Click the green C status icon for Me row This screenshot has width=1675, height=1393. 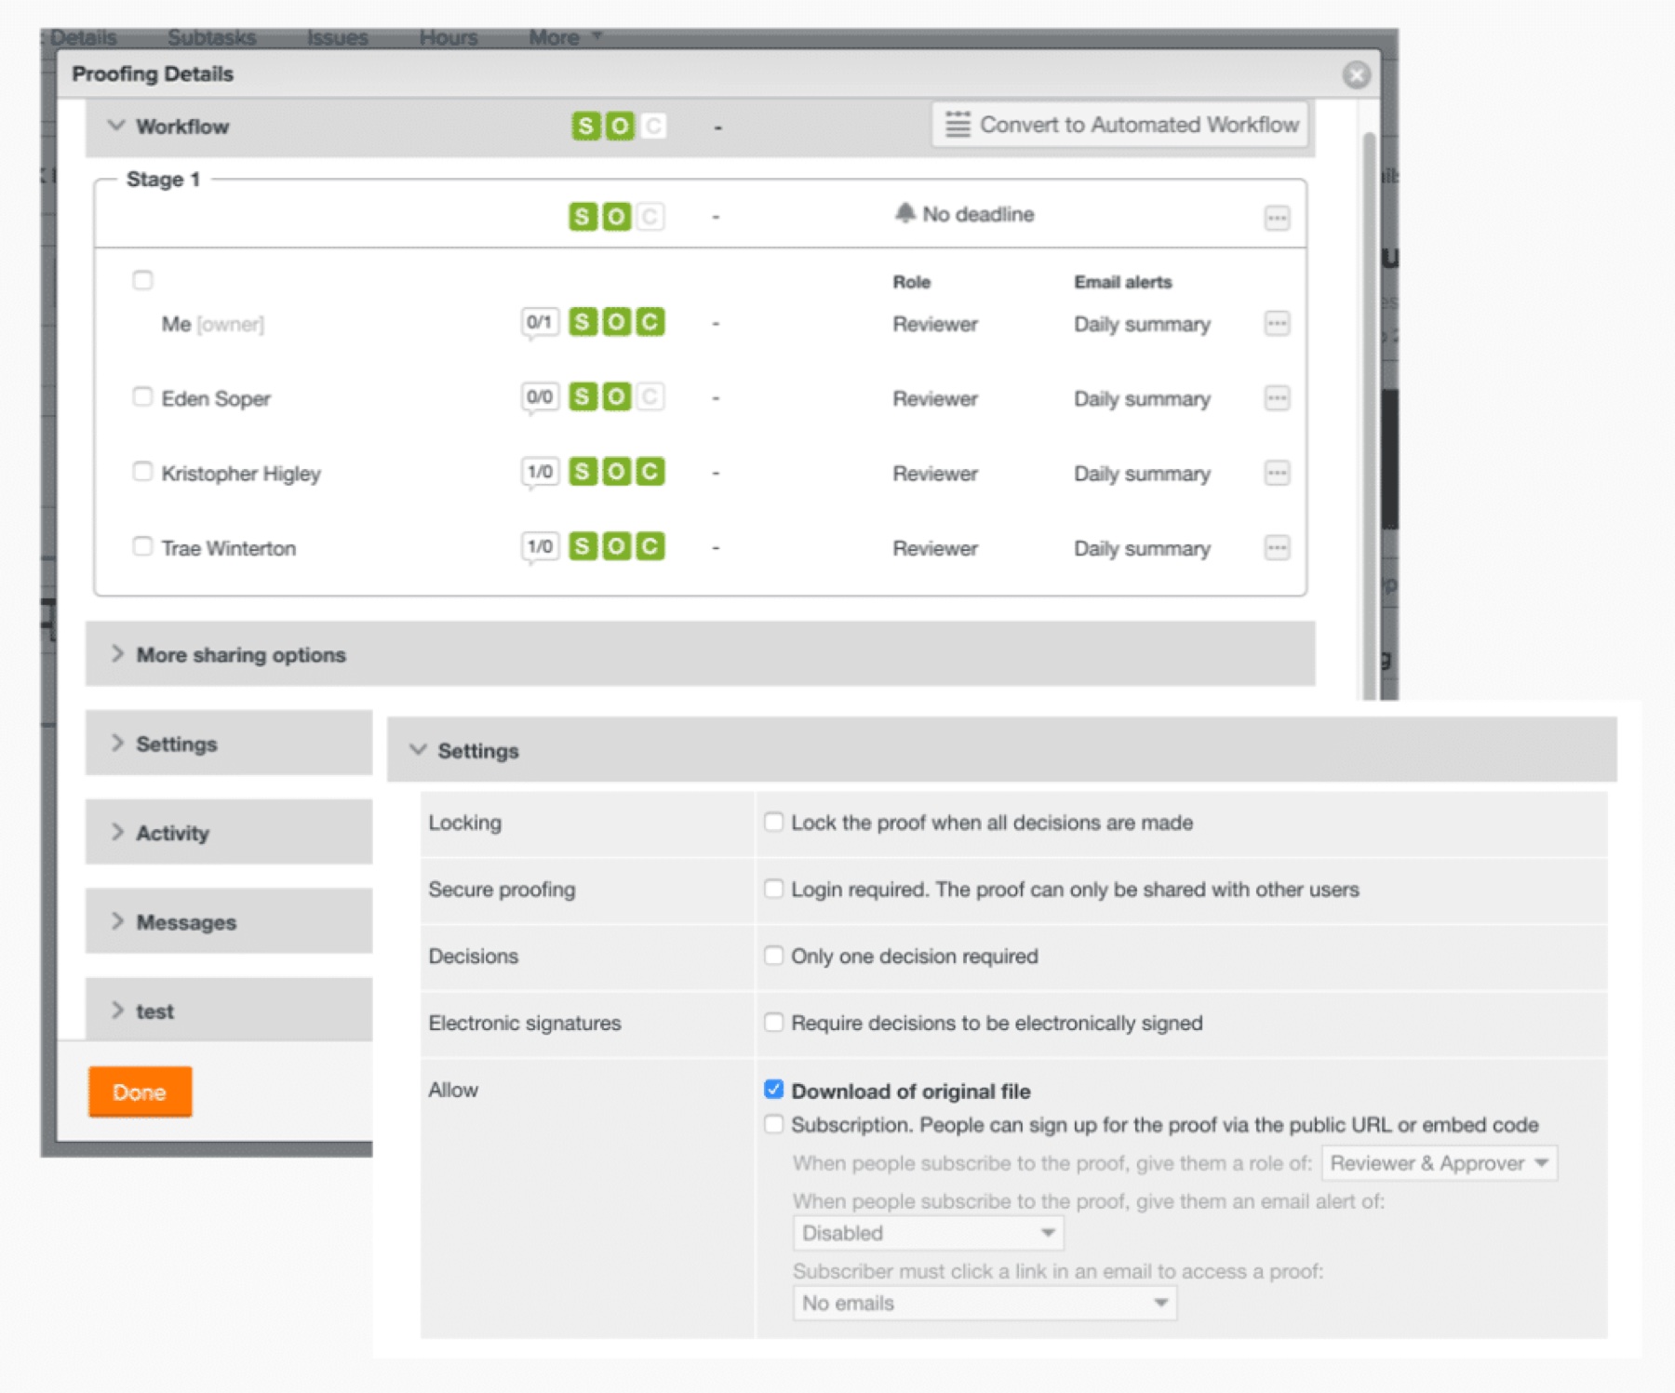click(x=650, y=322)
